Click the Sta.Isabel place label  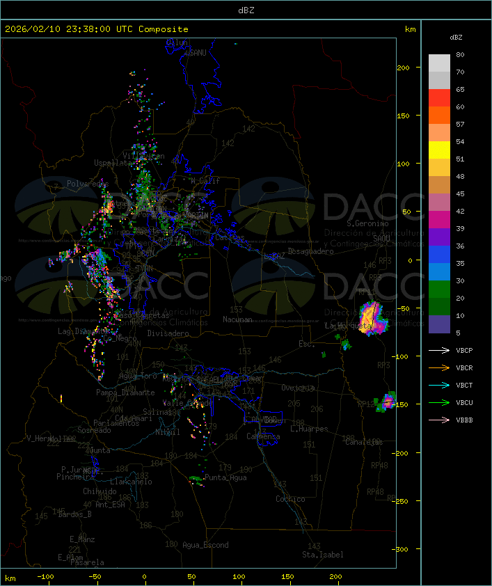(x=323, y=555)
